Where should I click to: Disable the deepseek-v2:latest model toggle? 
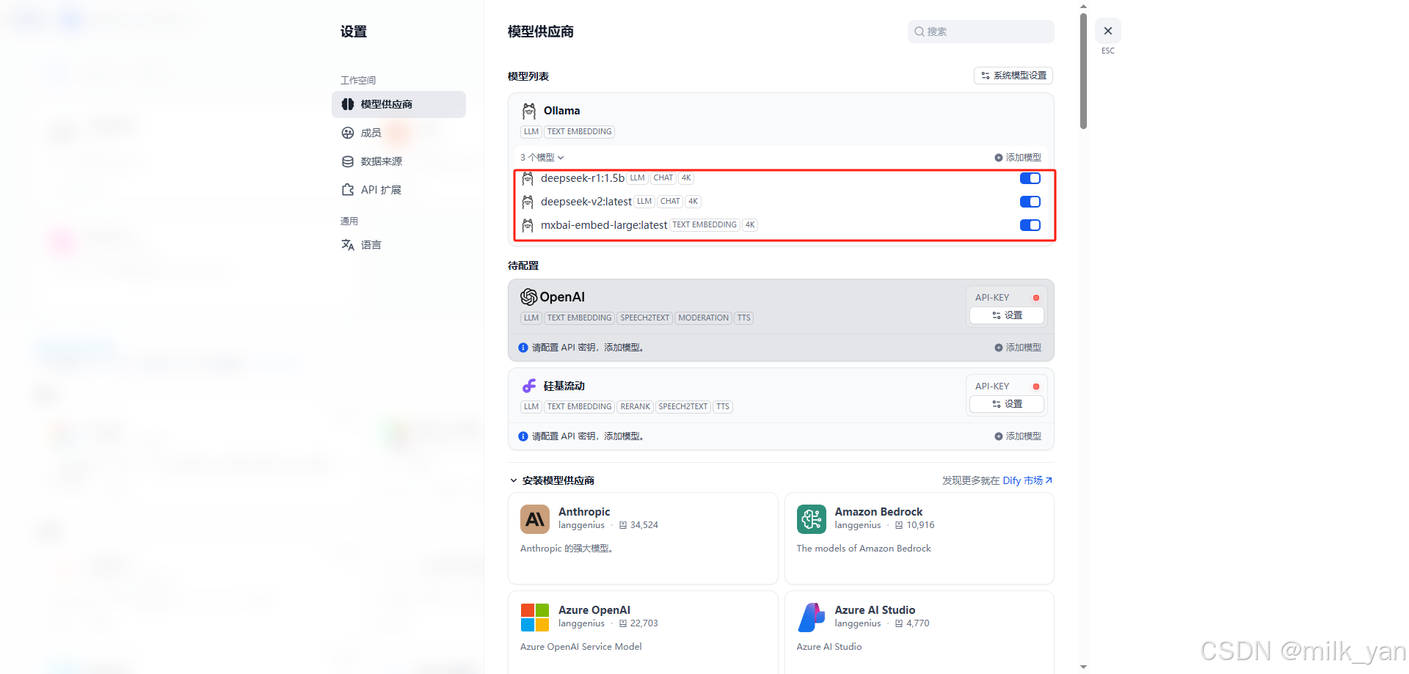point(1030,202)
